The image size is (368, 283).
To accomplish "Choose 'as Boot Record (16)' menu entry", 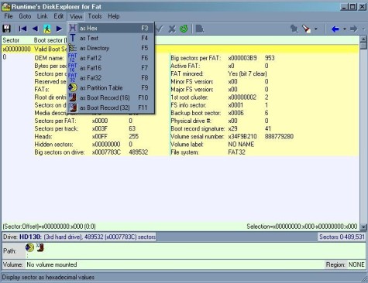I will (111, 97).
